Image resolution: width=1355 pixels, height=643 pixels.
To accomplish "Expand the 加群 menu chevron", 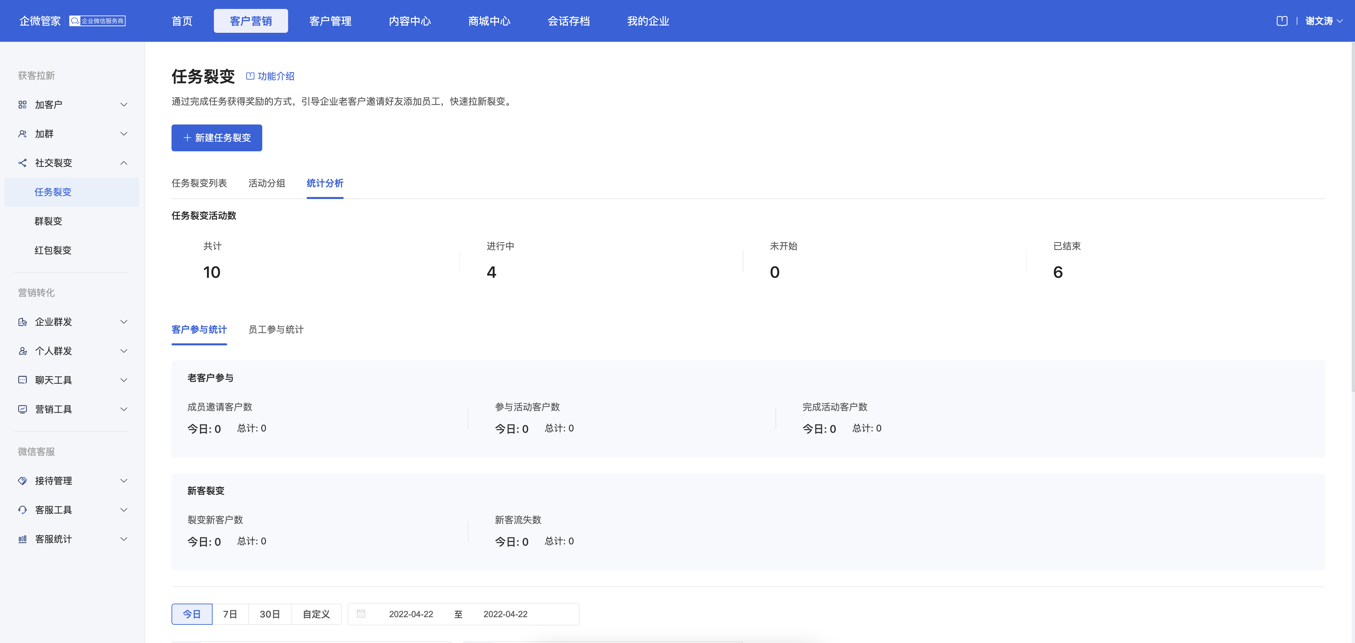I will point(124,134).
